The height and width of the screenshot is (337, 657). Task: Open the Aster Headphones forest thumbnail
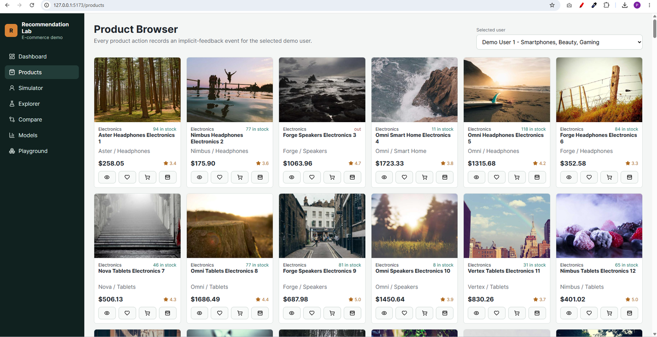coord(138,90)
